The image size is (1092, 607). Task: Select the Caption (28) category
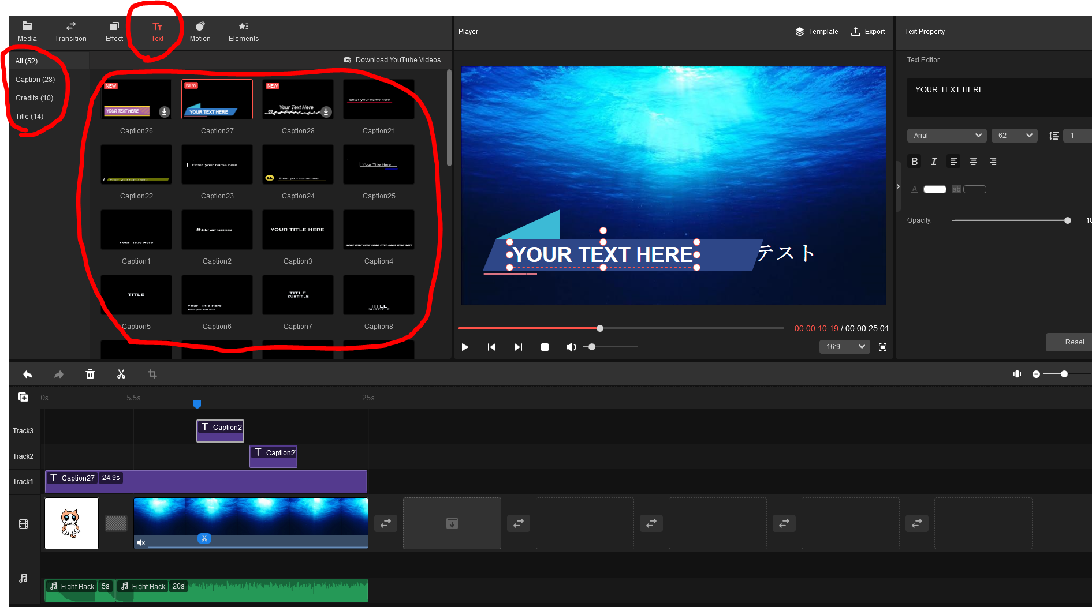35,80
